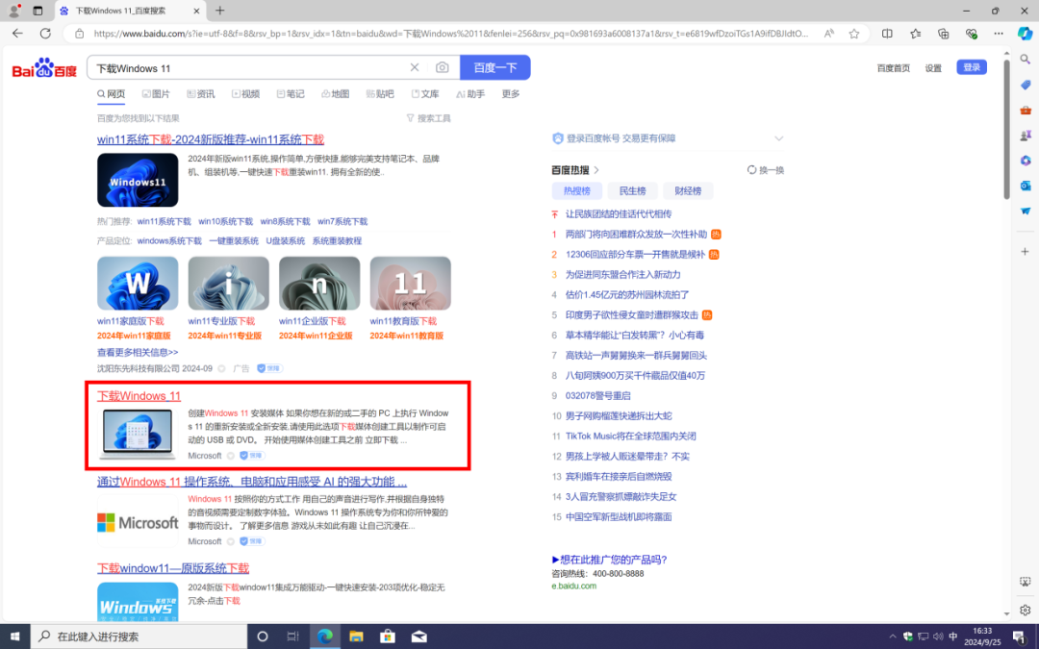Viewport: 1039px width, 649px height.
Task: Select the 财经榜 hot list tab
Action: tap(688, 190)
